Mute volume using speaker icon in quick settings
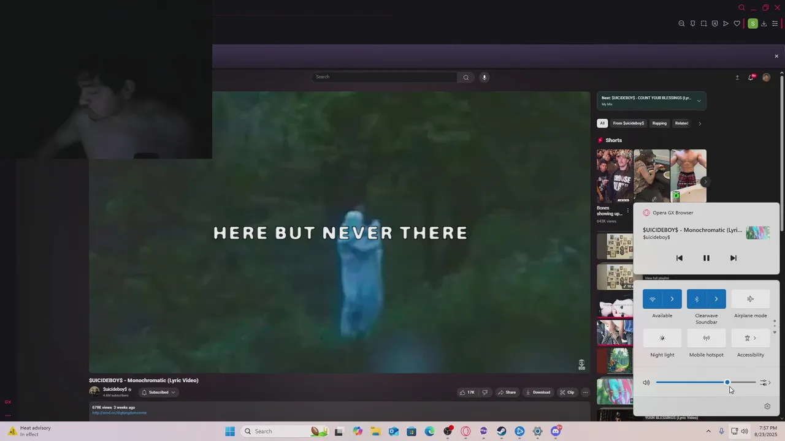The height and width of the screenshot is (441, 785). (x=646, y=383)
